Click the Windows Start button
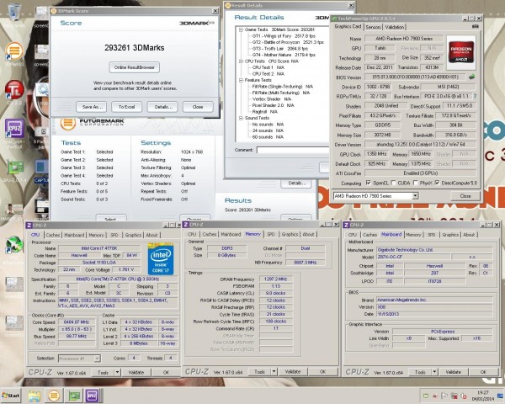505x404 pixels. [x=12, y=394]
